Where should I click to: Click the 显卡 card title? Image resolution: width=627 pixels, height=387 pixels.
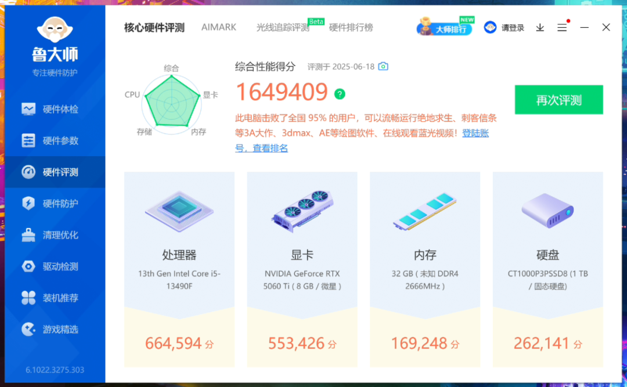[x=302, y=255]
